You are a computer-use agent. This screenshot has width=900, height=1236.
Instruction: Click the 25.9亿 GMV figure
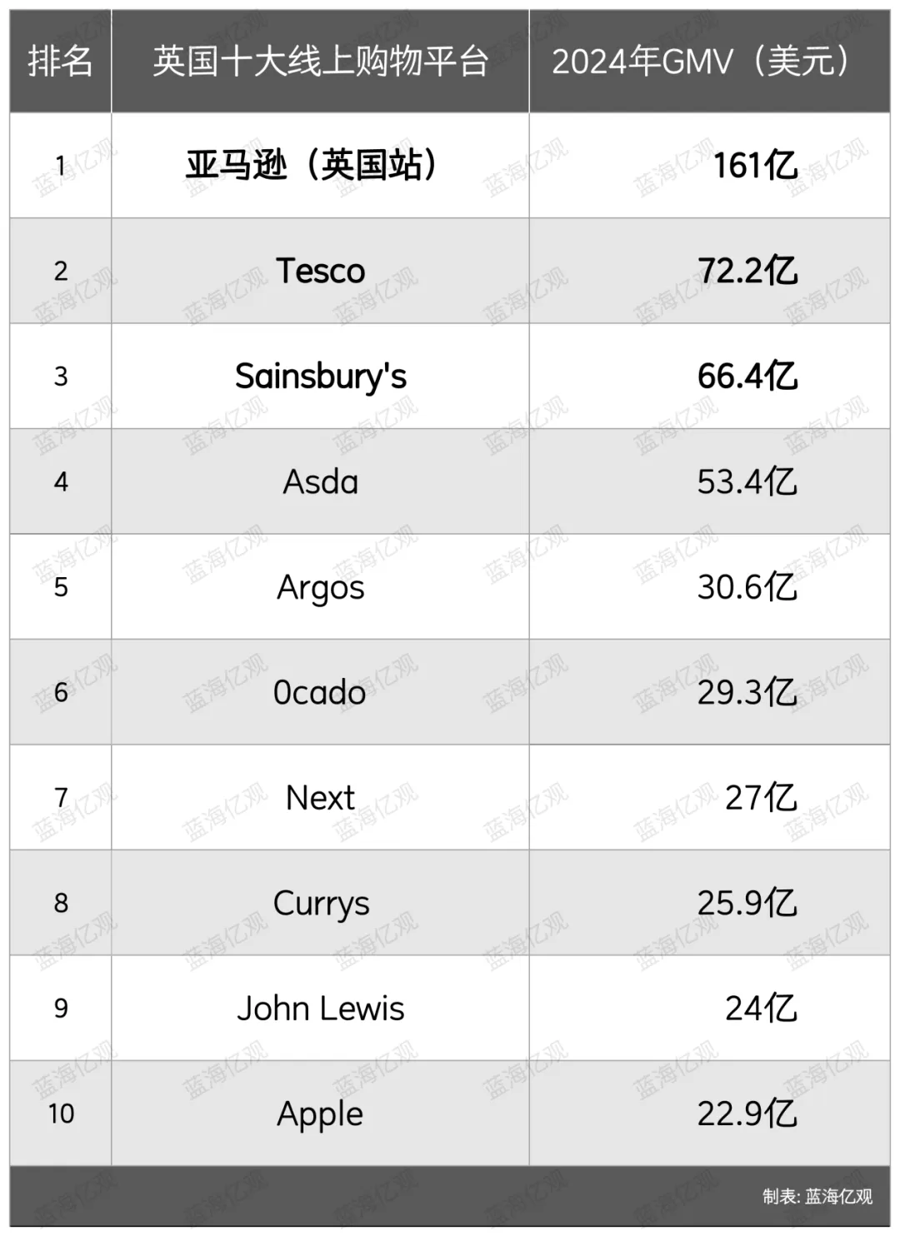pos(747,903)
